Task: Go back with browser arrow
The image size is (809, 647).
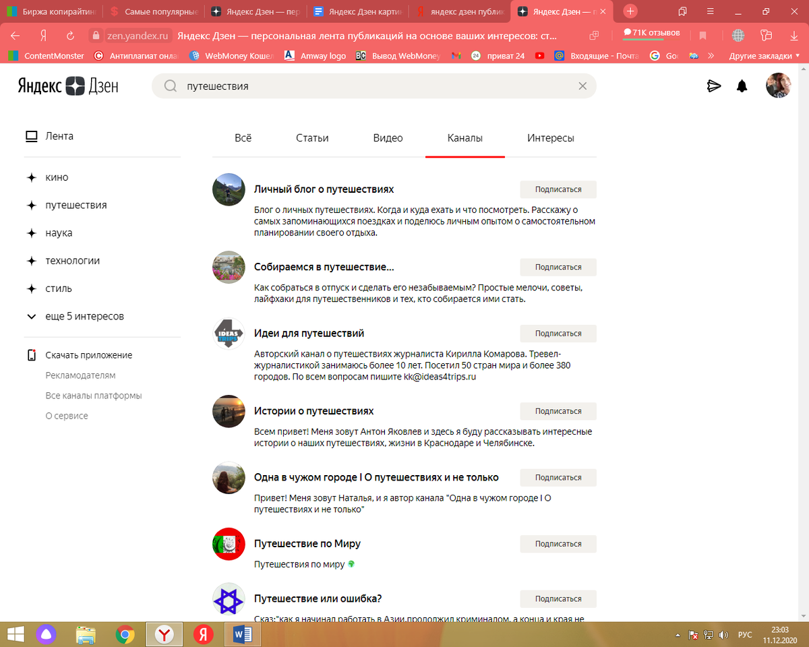Action: point(15,36)
